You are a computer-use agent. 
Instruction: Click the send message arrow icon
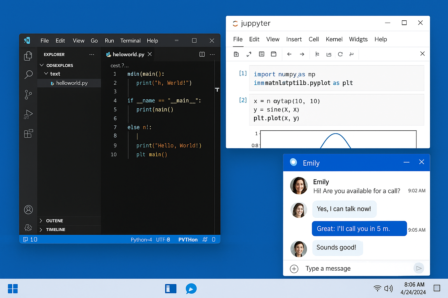click(x=419, y=268)
